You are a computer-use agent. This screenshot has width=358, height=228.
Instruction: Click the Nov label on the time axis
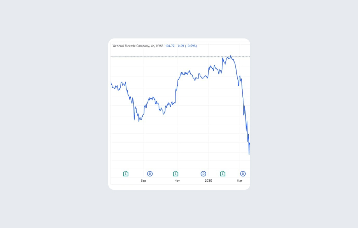point(177,181)
